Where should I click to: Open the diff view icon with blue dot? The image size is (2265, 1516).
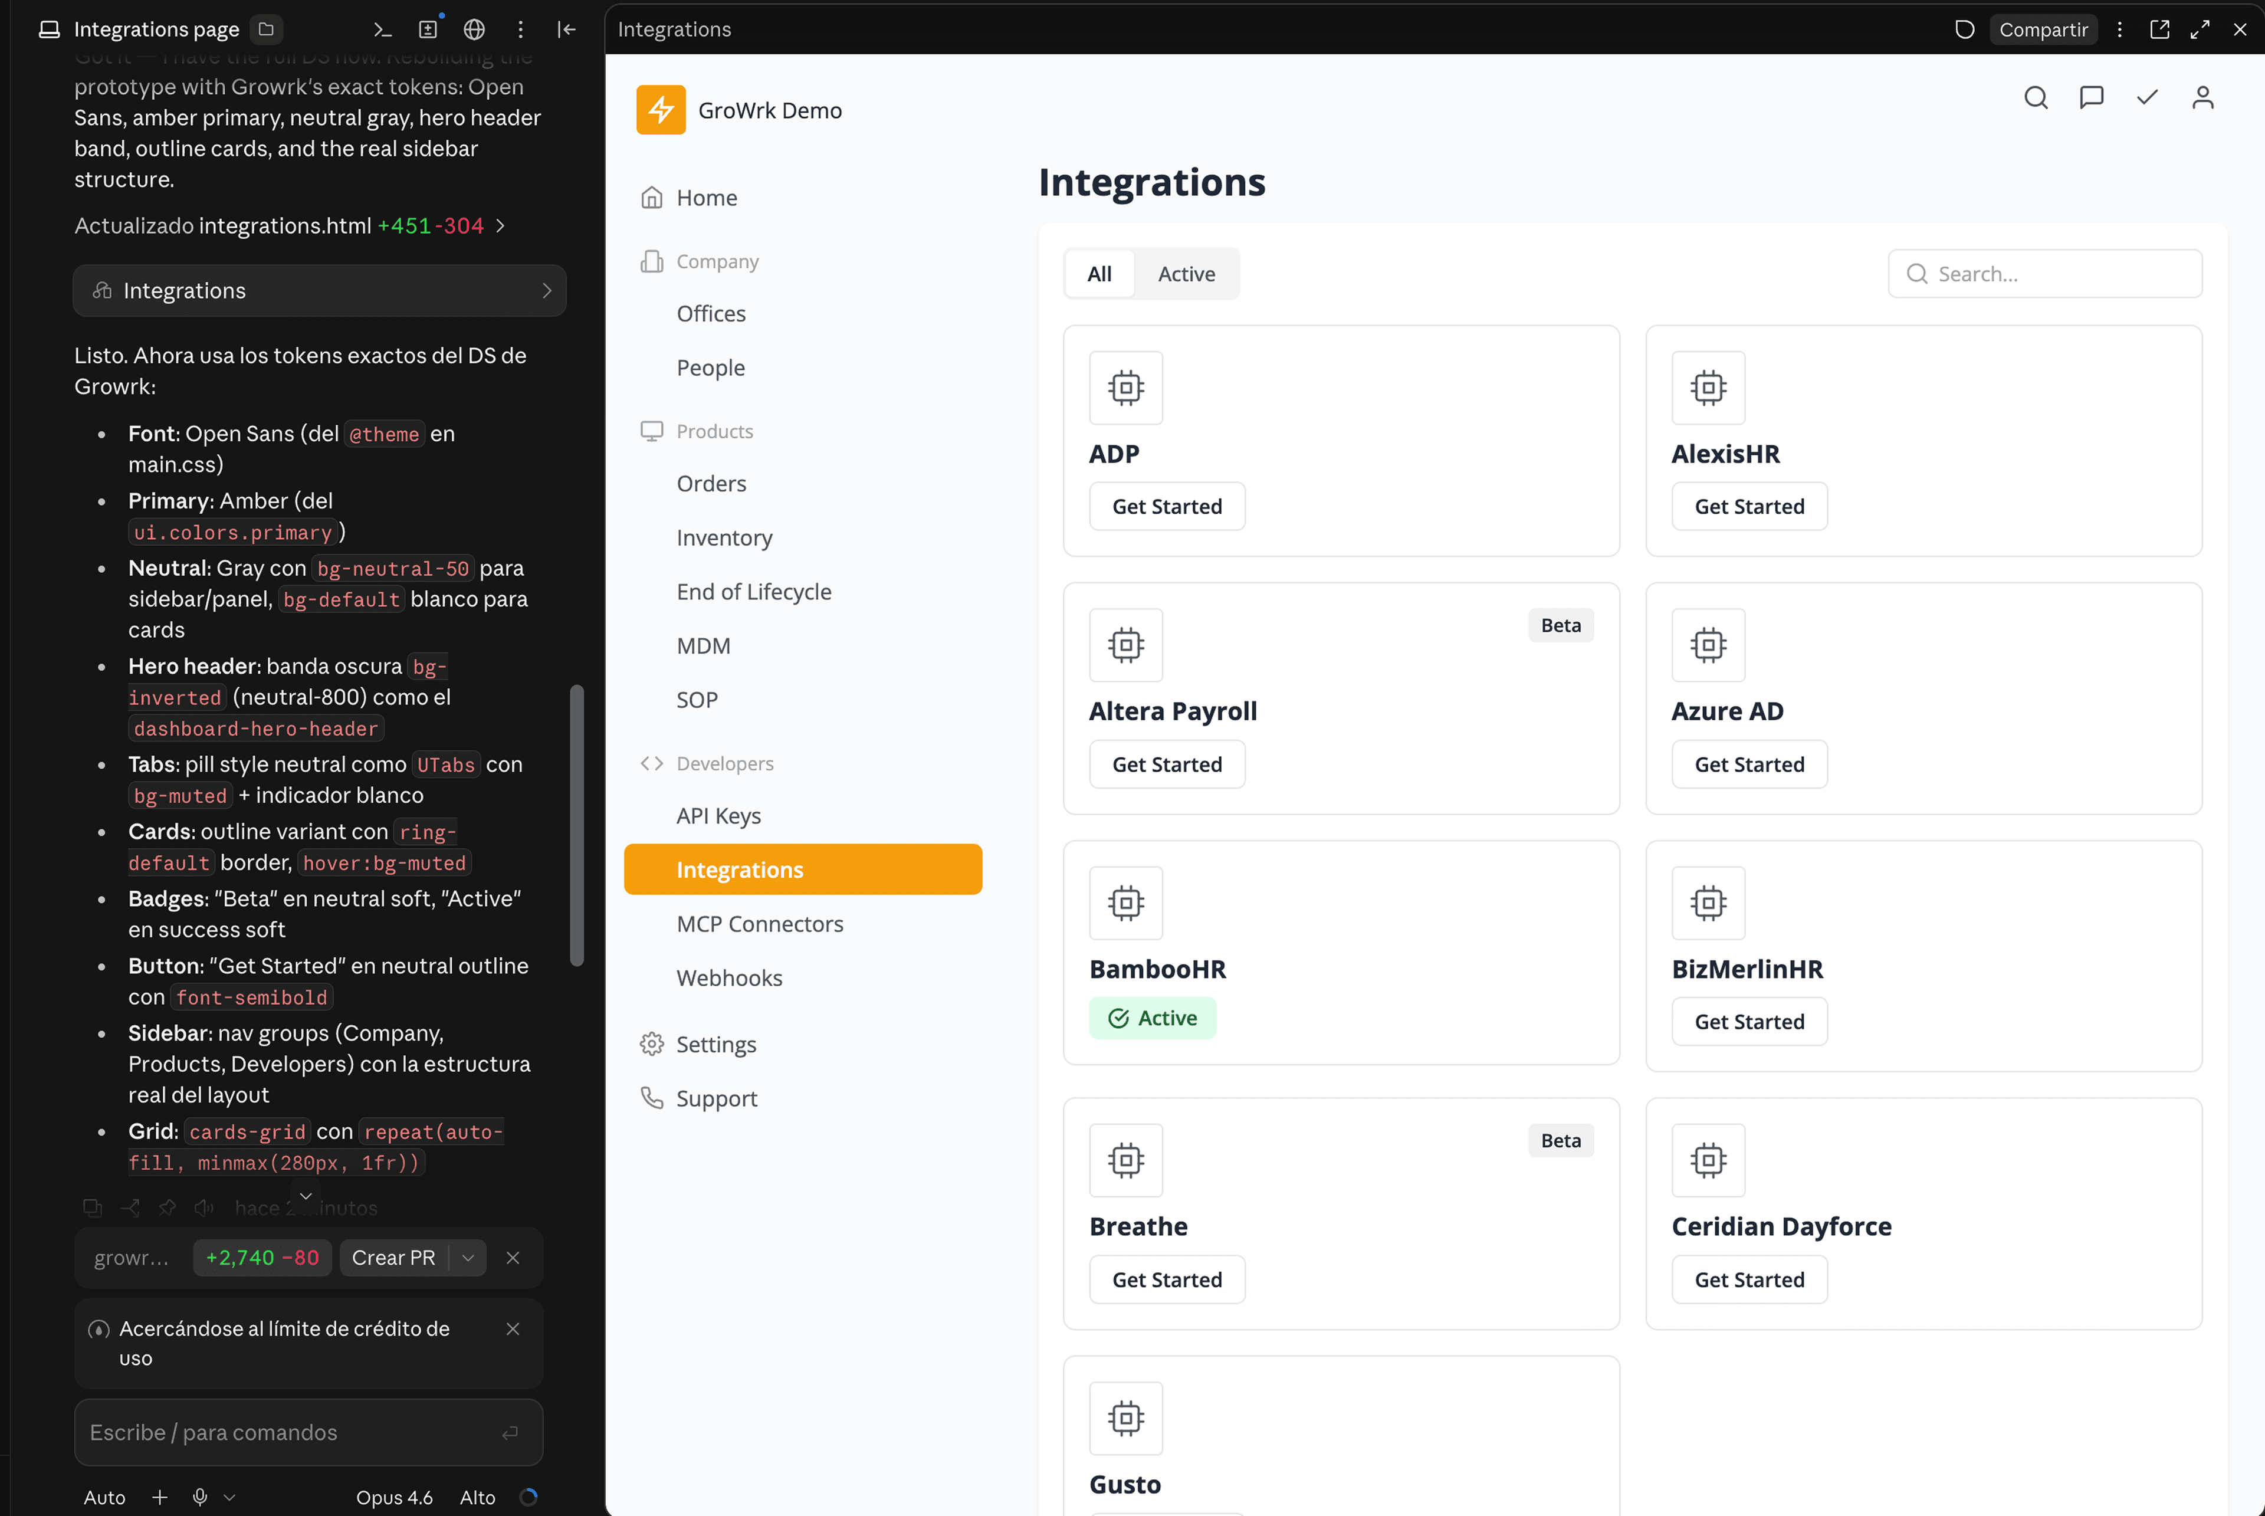coord(428,29)
